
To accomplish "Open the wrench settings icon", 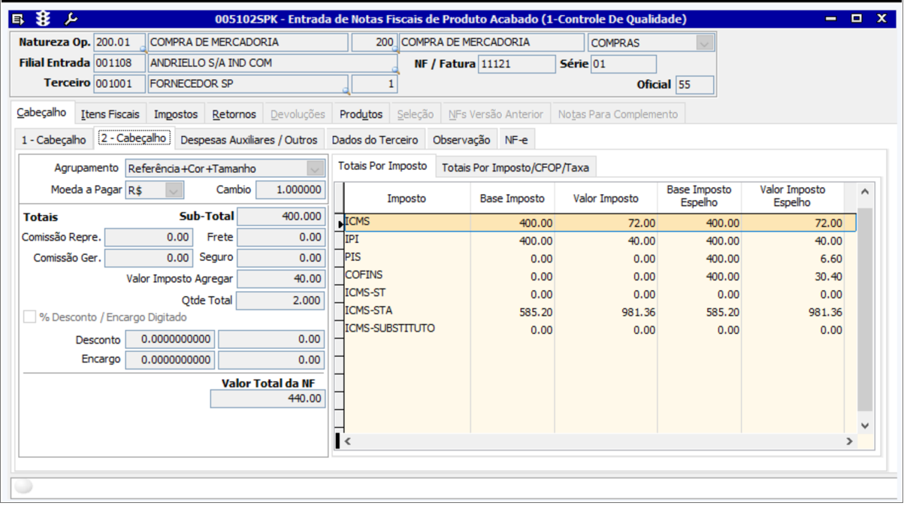I will [70, 19].
